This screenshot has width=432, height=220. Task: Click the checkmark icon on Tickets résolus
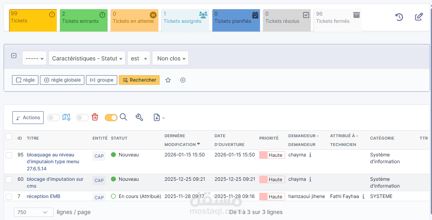306,15
